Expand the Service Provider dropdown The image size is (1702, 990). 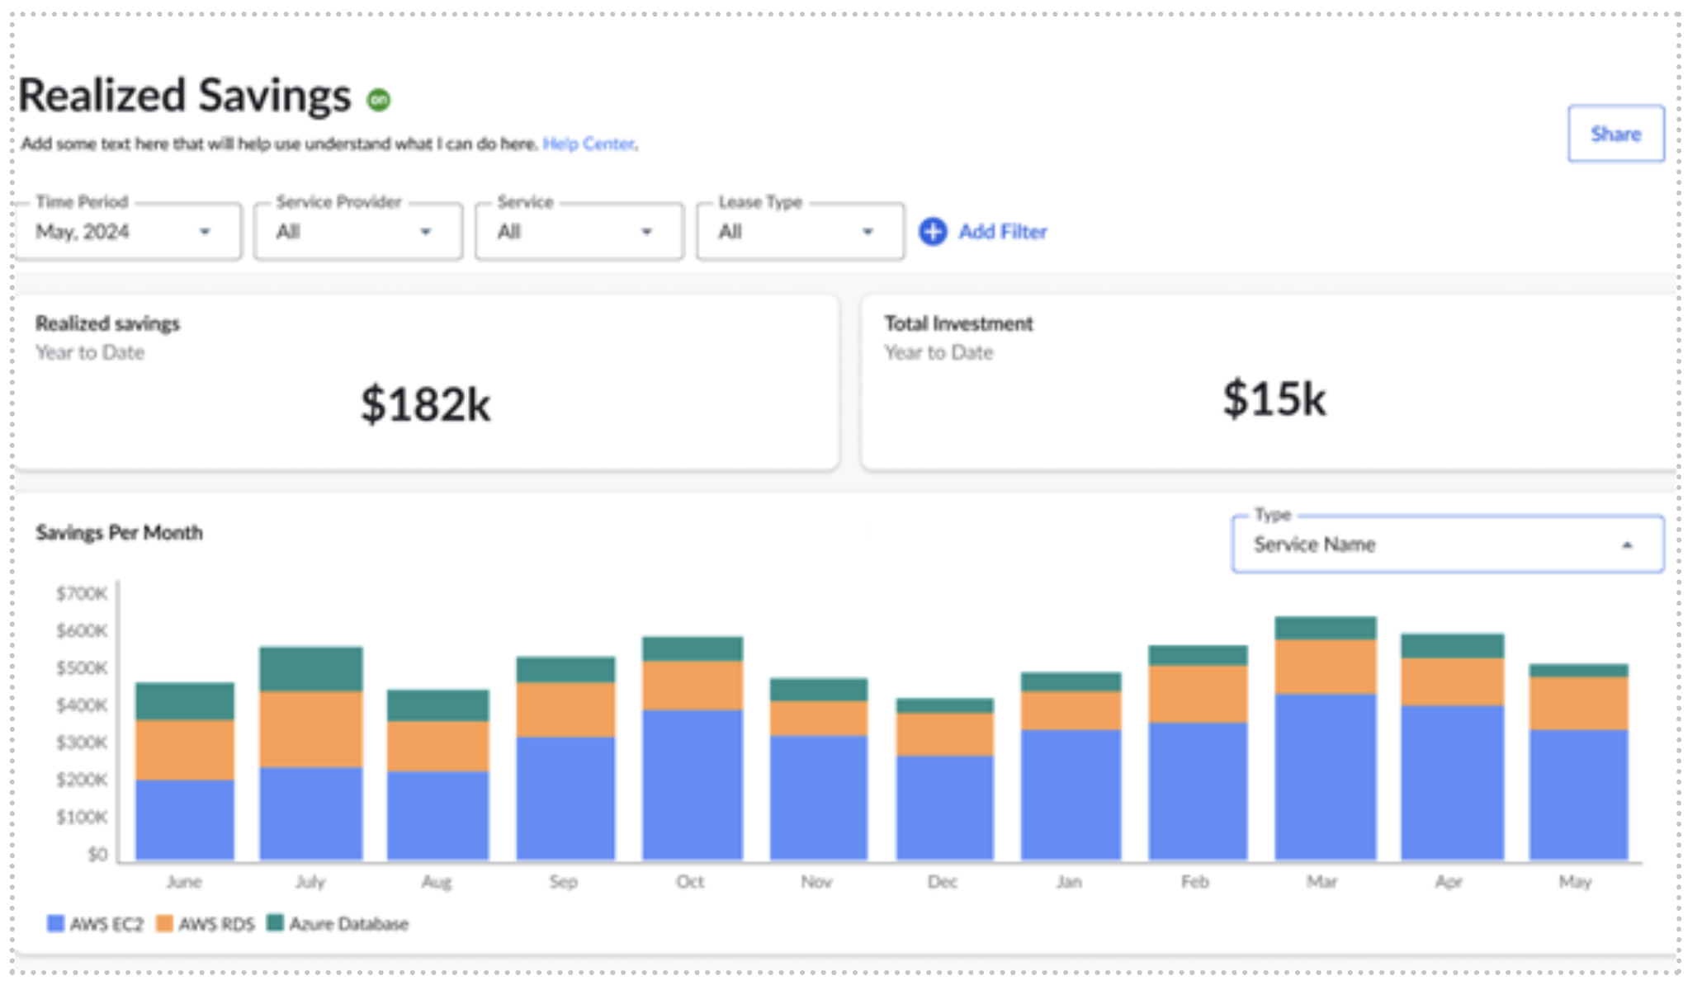coord(357,232)
